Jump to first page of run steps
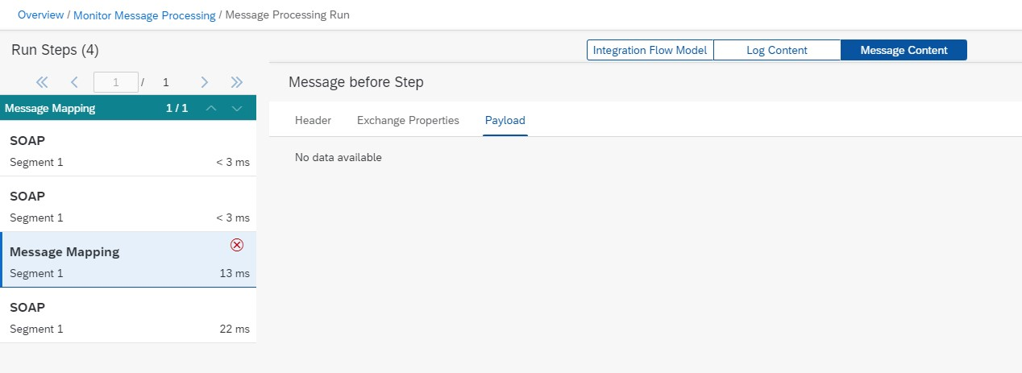The width and height of the screenshot is (1022, 373). pos(42,82)
